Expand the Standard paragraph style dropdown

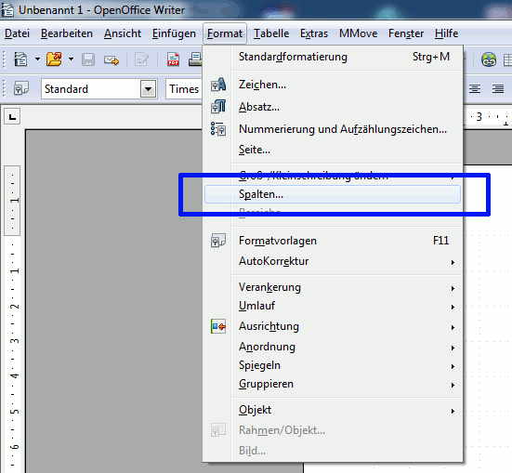pos(149,89)
